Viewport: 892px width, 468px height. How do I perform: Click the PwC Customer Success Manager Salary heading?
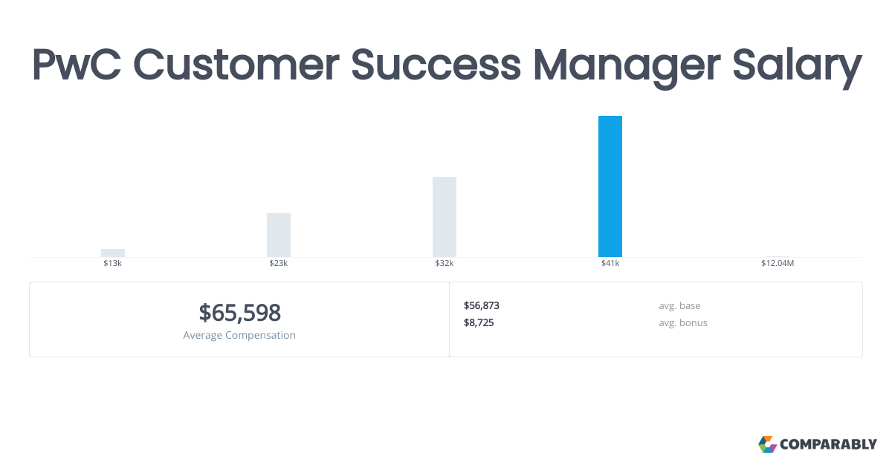tap(446, 66)
